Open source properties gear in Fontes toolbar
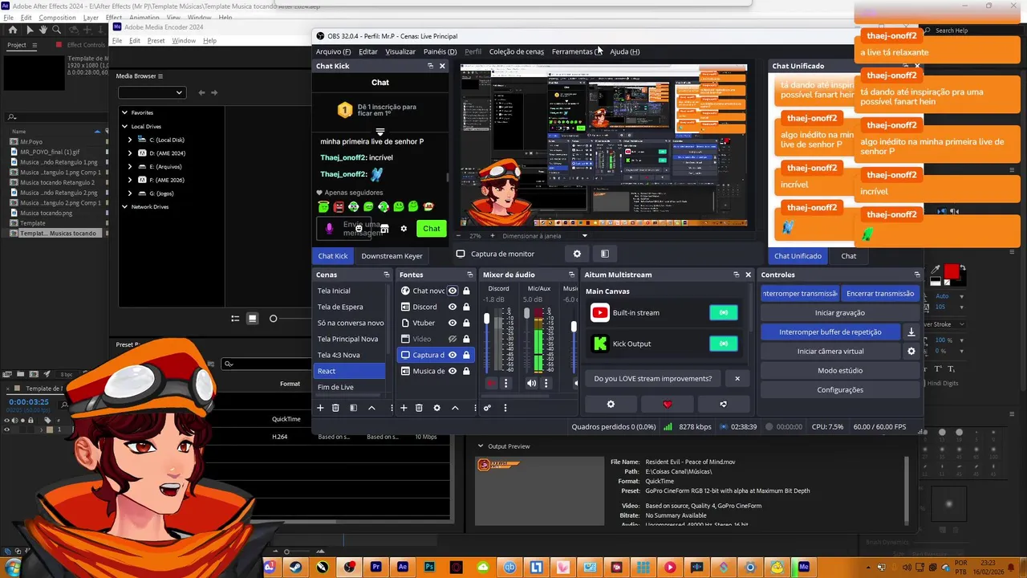Screen dimensions: 1027x578 [x=437, y=408]
